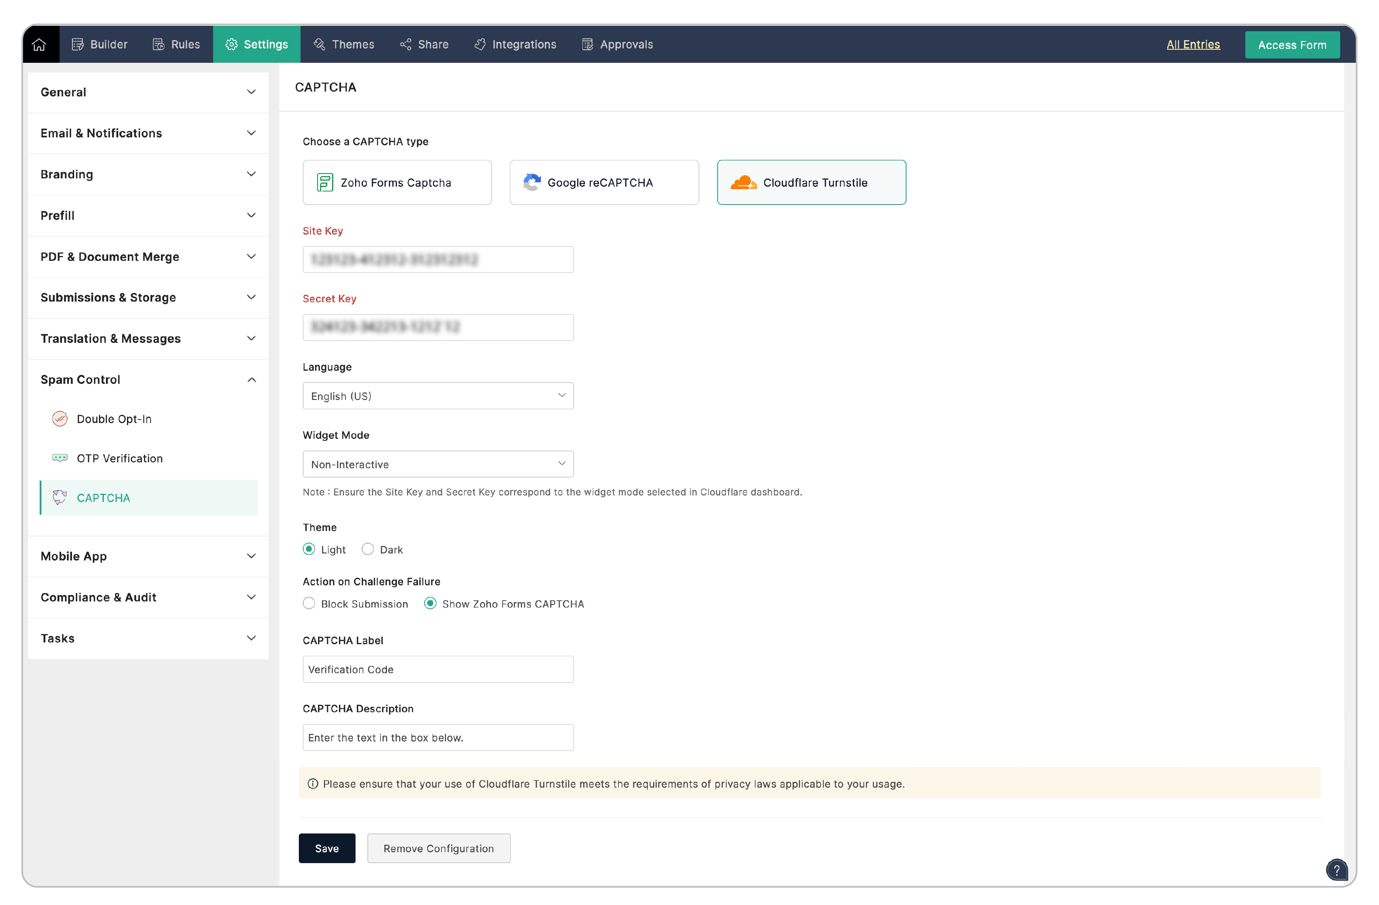Click the OTP Verification icon
This screenshot has height=905, width=1379.
coord(60,458)
